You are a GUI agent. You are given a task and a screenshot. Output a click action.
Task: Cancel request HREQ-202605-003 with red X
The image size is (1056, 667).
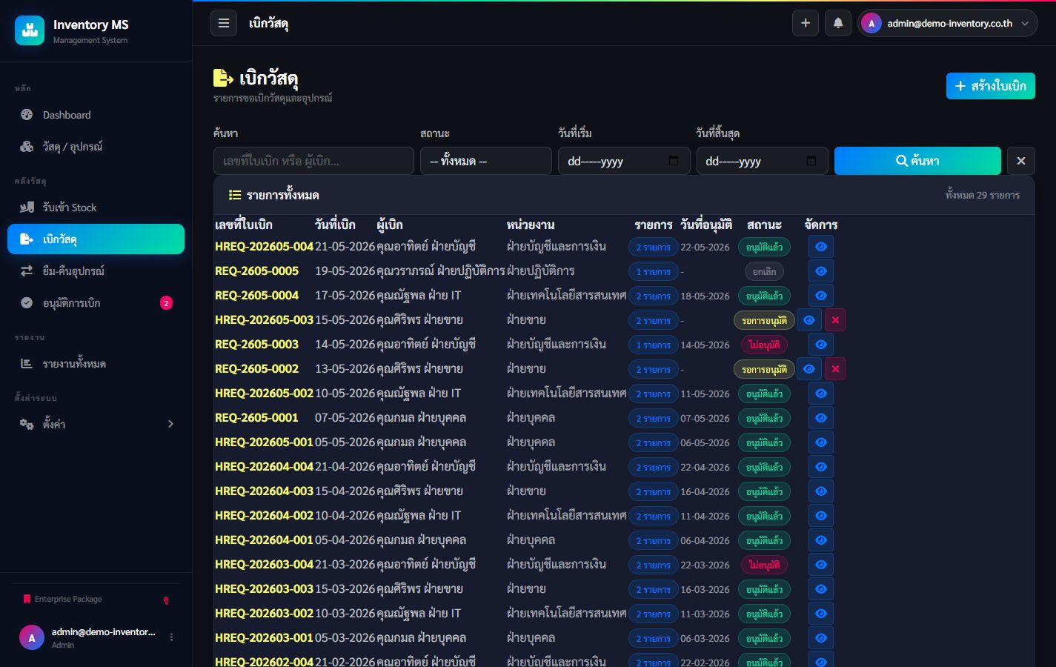click(835, 320)
